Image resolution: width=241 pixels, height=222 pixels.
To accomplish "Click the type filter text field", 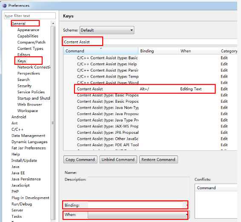I will tap(30, 16).
